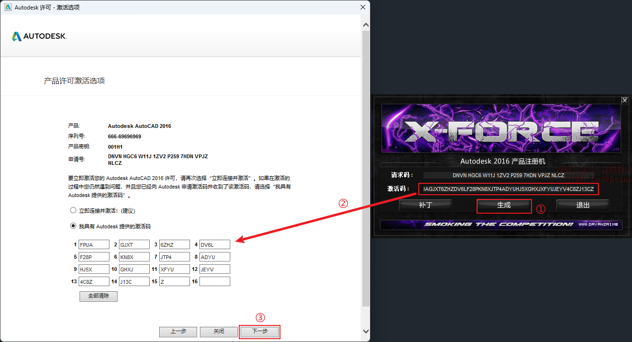The width and height of the screenshot is (632, 342).
Task: Click the SMOKING THE COMPETITION banner text
Action: pos(498,225)
